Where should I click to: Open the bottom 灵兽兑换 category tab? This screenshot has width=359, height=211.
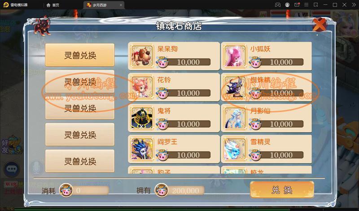tap(80, 161)
